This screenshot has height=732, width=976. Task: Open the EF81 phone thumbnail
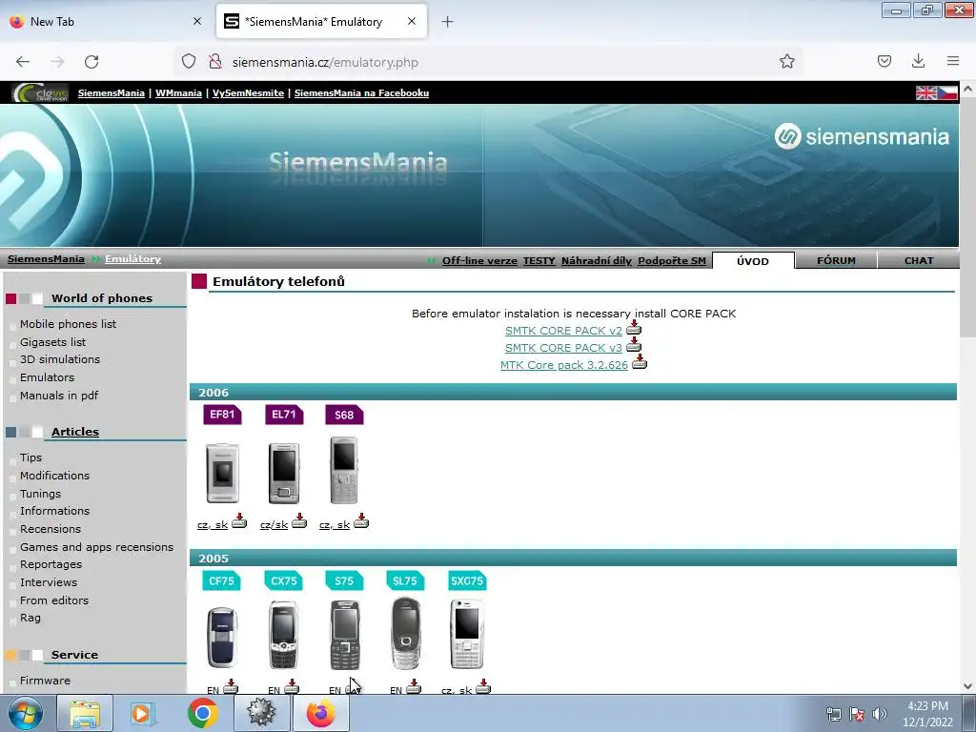coord(222,473)
